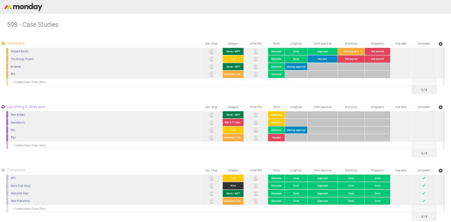Click Due date header in Upcoming group

(401, 107)
